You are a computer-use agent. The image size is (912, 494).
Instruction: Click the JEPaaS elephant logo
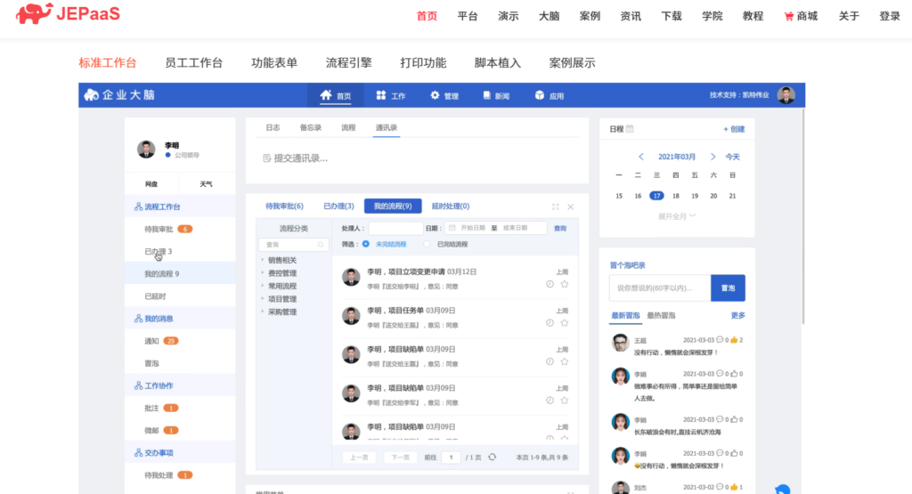pyautogui.click(x=35, y=13)
